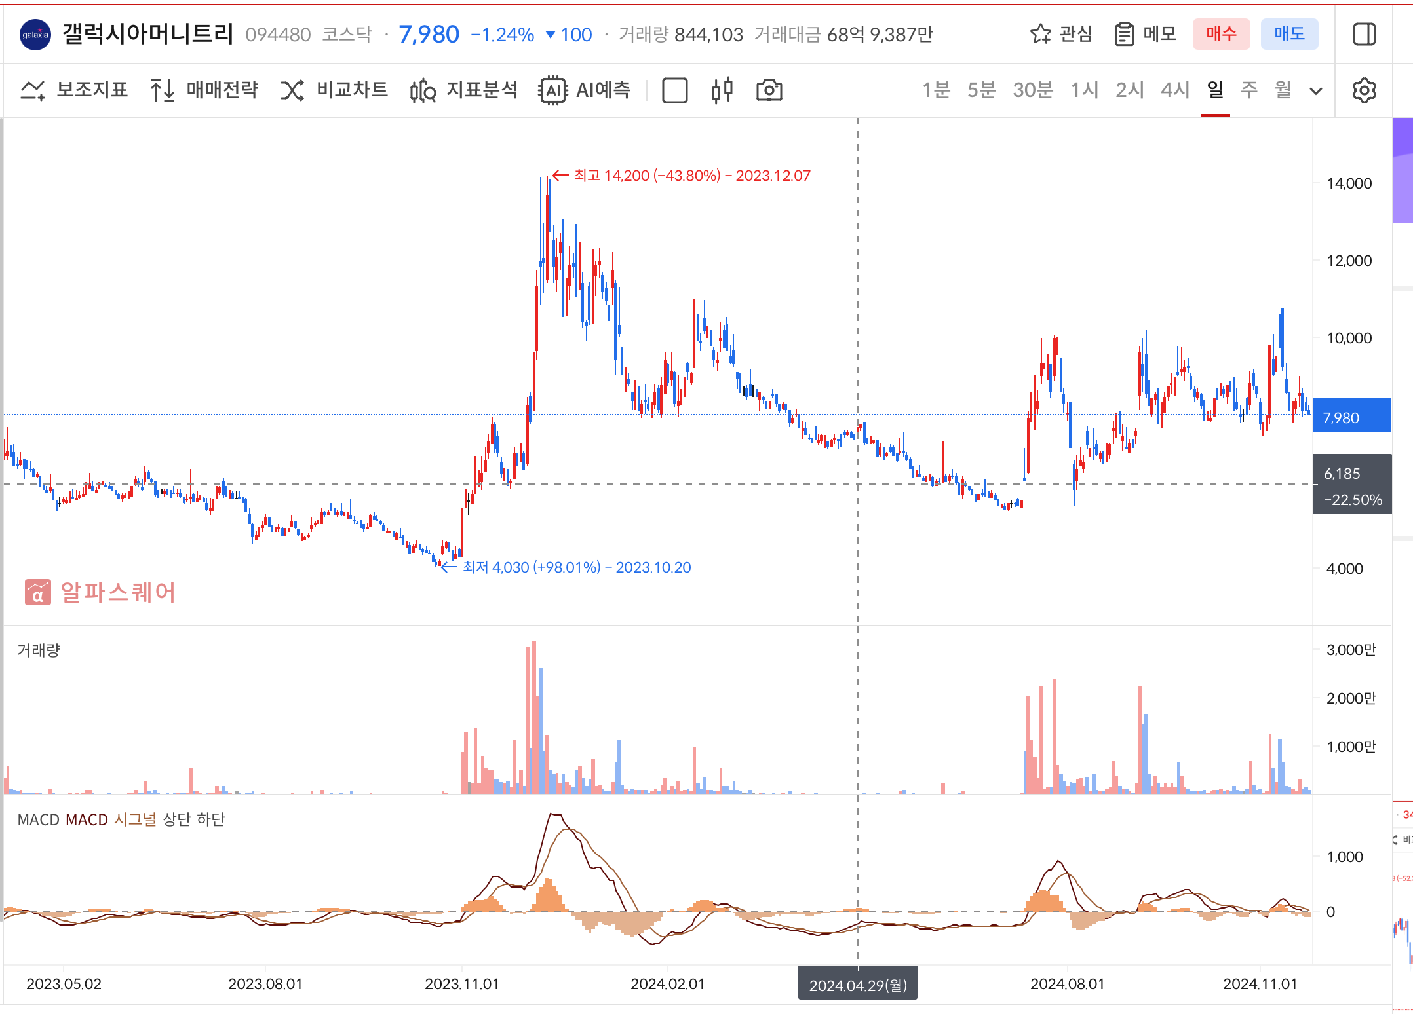Image resolution: width=1413 pixels, height=1014 pixels.
Task: Capture chart with the camera icon
Action: 769,90
